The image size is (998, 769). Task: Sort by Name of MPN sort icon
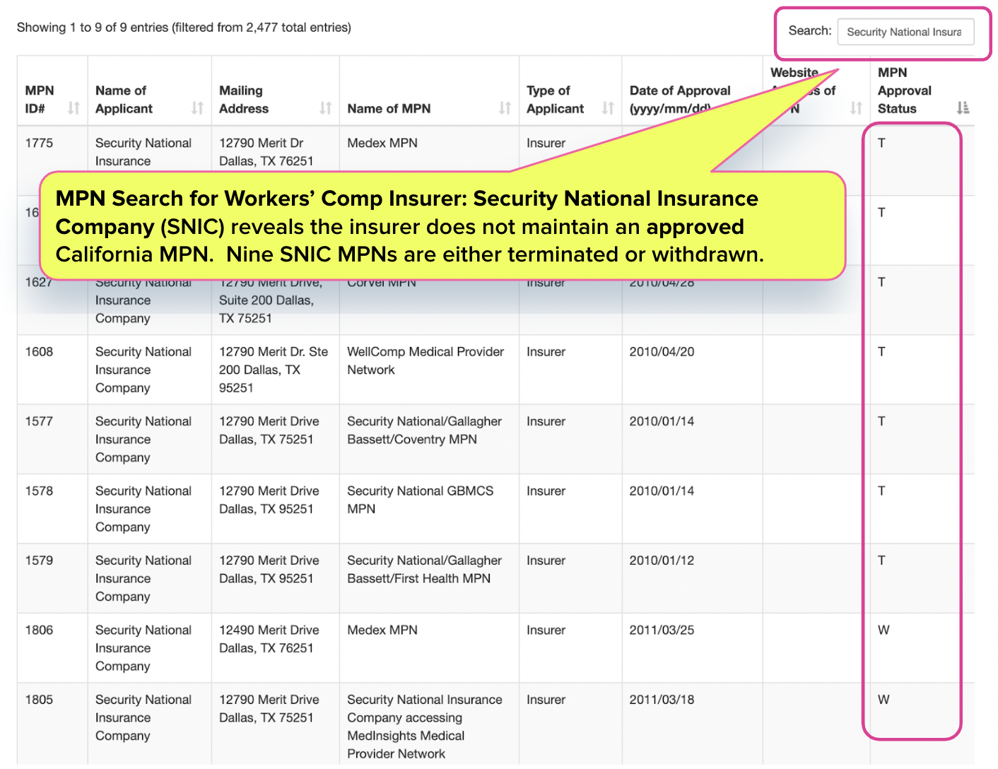tap(505, 108)
